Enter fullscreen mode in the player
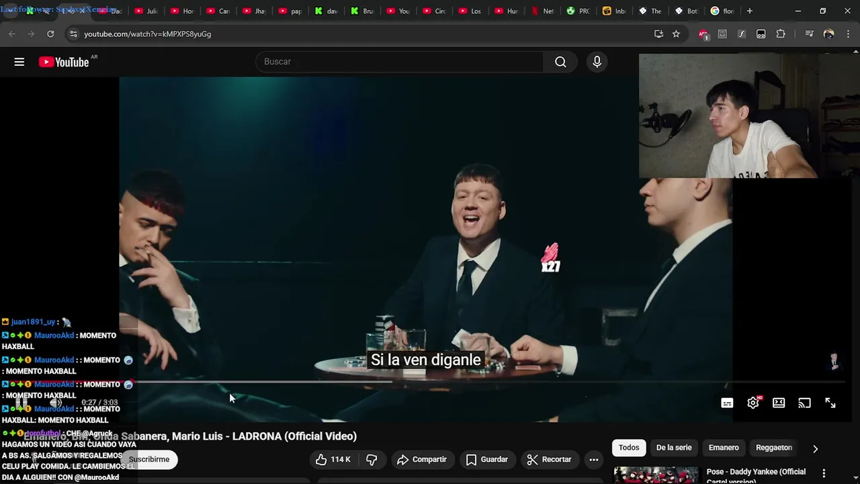 click(x=830, y=403)
